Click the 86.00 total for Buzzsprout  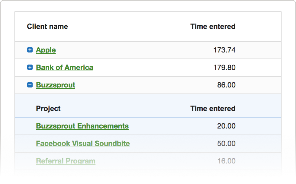point(226,85)
